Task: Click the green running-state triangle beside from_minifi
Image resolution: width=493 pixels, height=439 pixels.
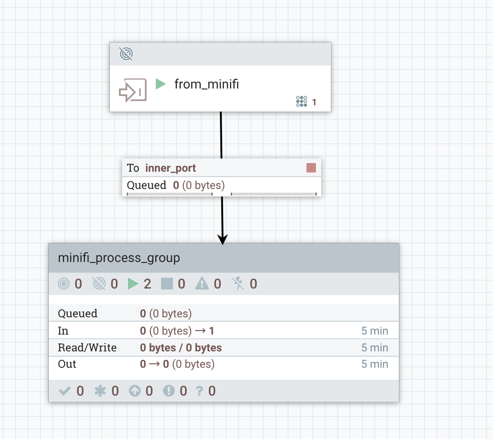Action: pos(160,84)
